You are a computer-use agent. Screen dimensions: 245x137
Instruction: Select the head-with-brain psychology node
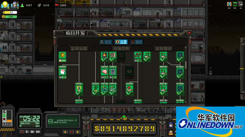click(62, 72)
